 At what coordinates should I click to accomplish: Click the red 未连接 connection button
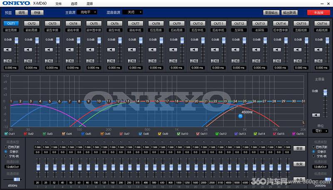318,12
